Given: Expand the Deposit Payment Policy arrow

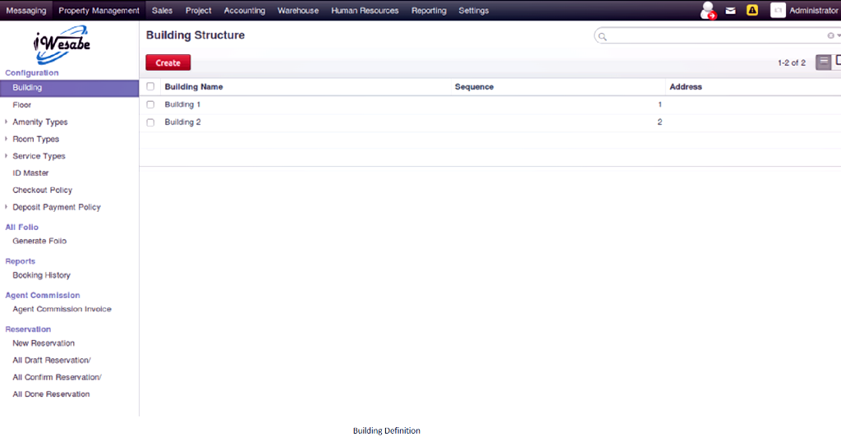Looking at the screenshot, I should click(7, 207).
